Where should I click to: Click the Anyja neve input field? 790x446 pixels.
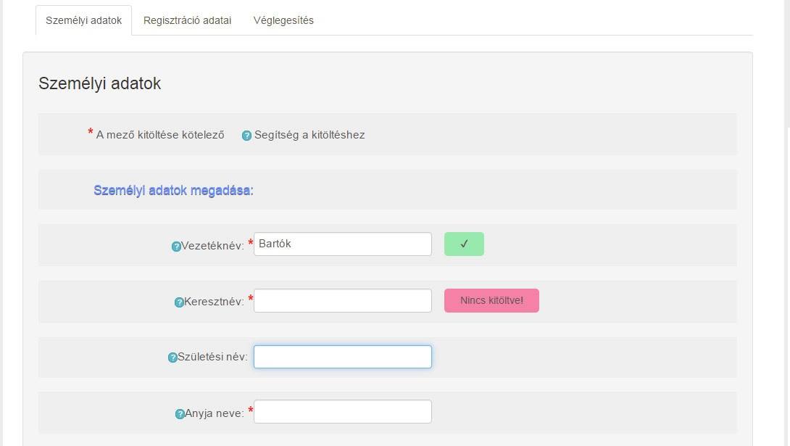click(342, 412)
